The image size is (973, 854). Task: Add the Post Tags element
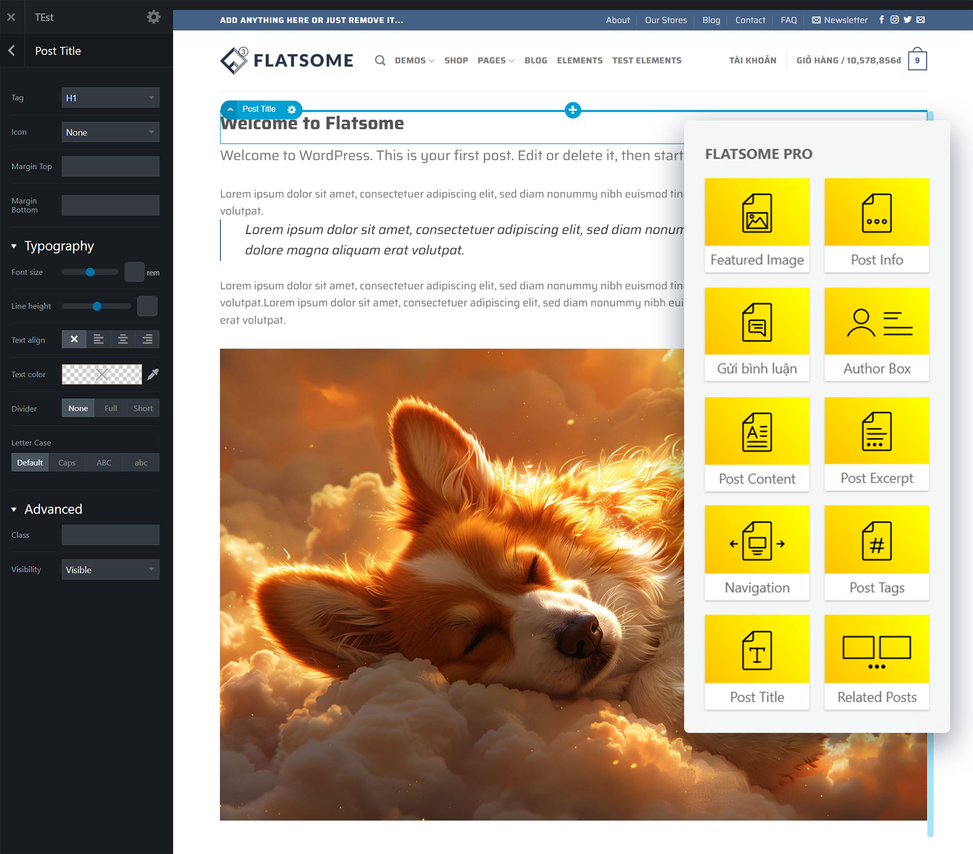tap(876, 552)
